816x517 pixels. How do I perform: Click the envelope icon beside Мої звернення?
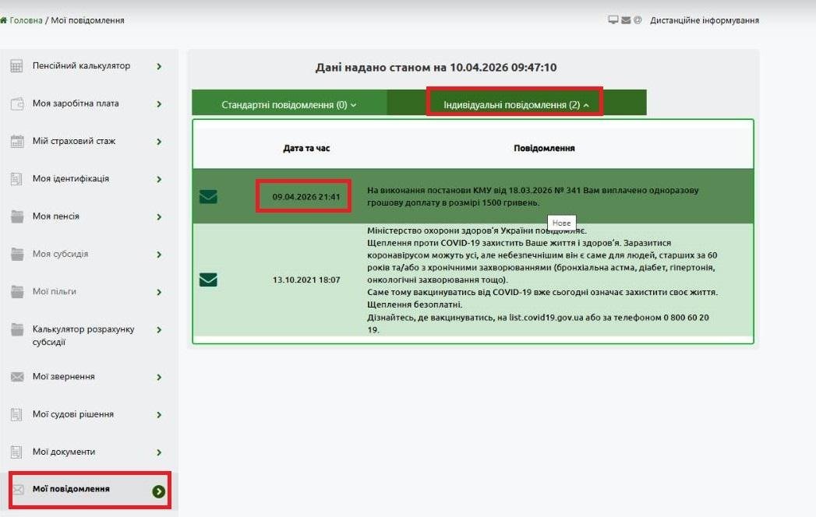pyautogui.click(x=16, y=377)
